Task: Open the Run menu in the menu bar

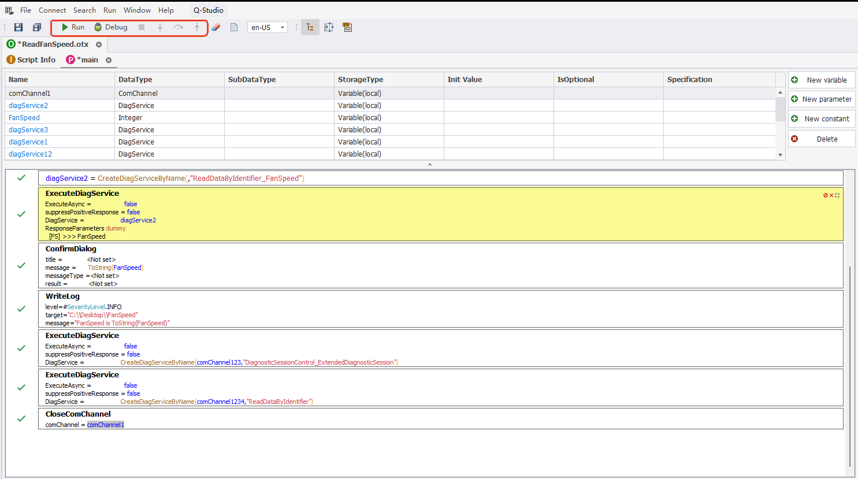Action: pyautogui.click(x=110, y=10)
